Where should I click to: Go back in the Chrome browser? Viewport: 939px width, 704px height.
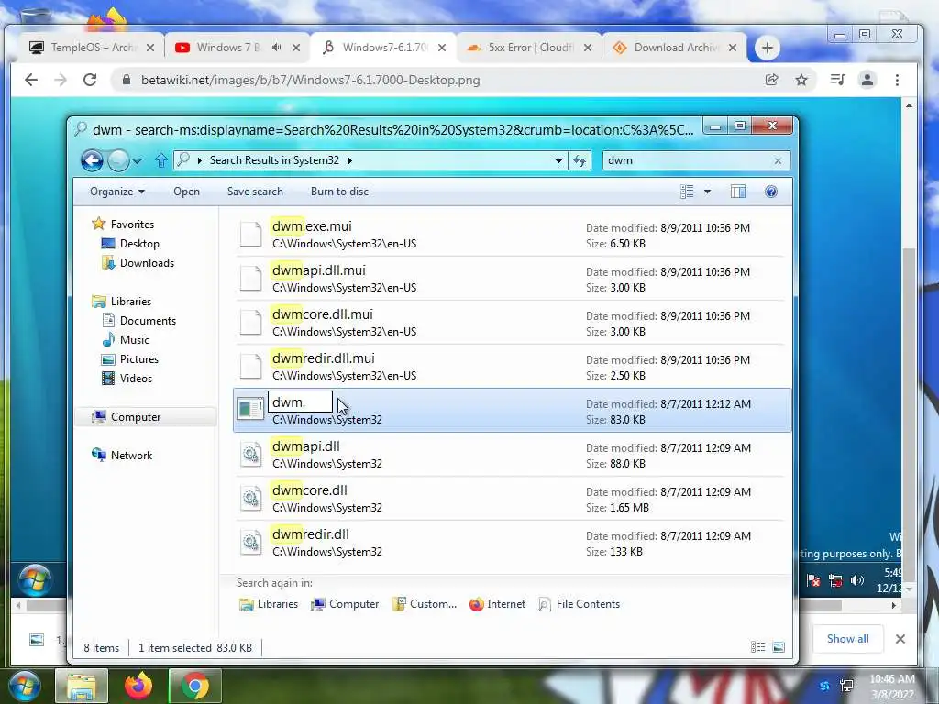coord(31,80)
